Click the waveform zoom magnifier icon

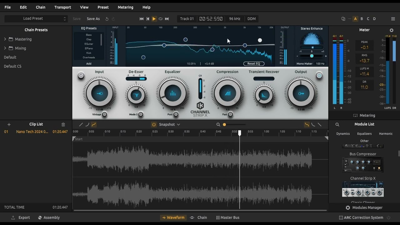point(218,124)
